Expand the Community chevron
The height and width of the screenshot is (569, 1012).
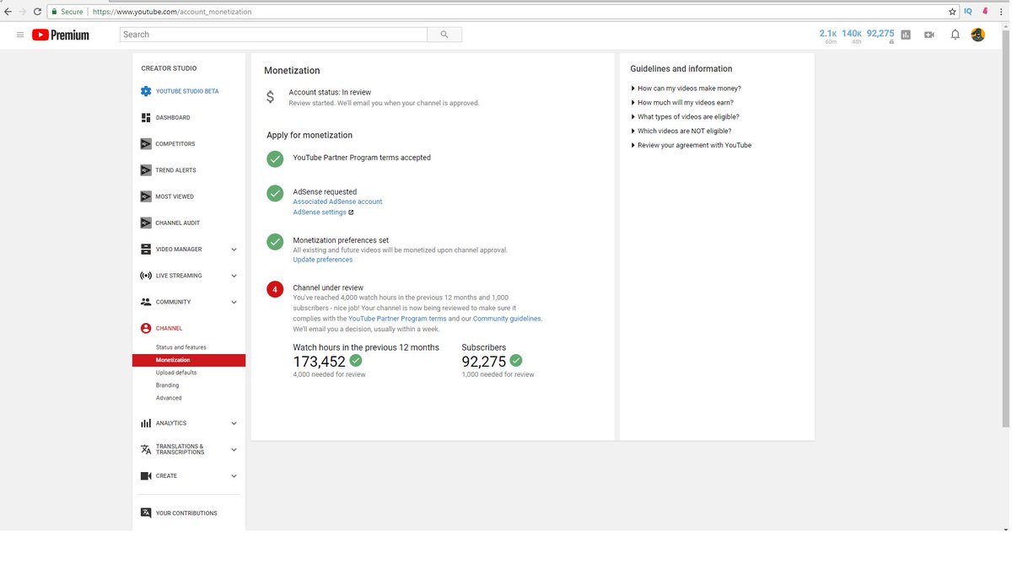point(234,302)
